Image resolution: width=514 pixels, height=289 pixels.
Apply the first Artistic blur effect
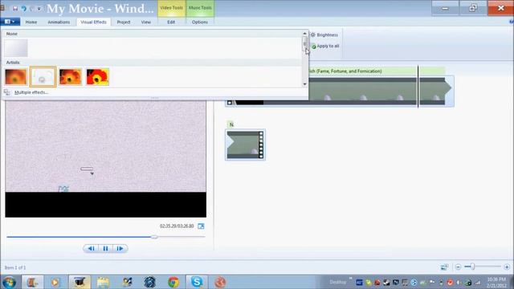[x=16, y=77]
